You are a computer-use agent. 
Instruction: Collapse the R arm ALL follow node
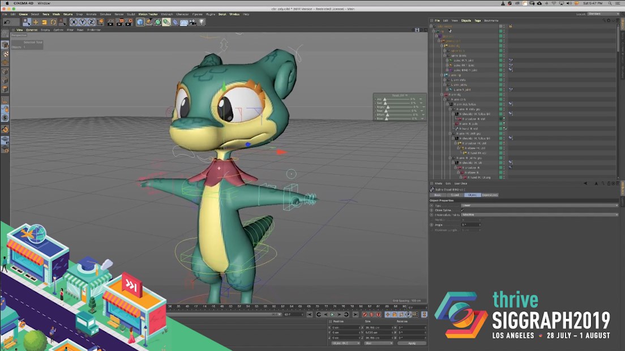[448, 104]
